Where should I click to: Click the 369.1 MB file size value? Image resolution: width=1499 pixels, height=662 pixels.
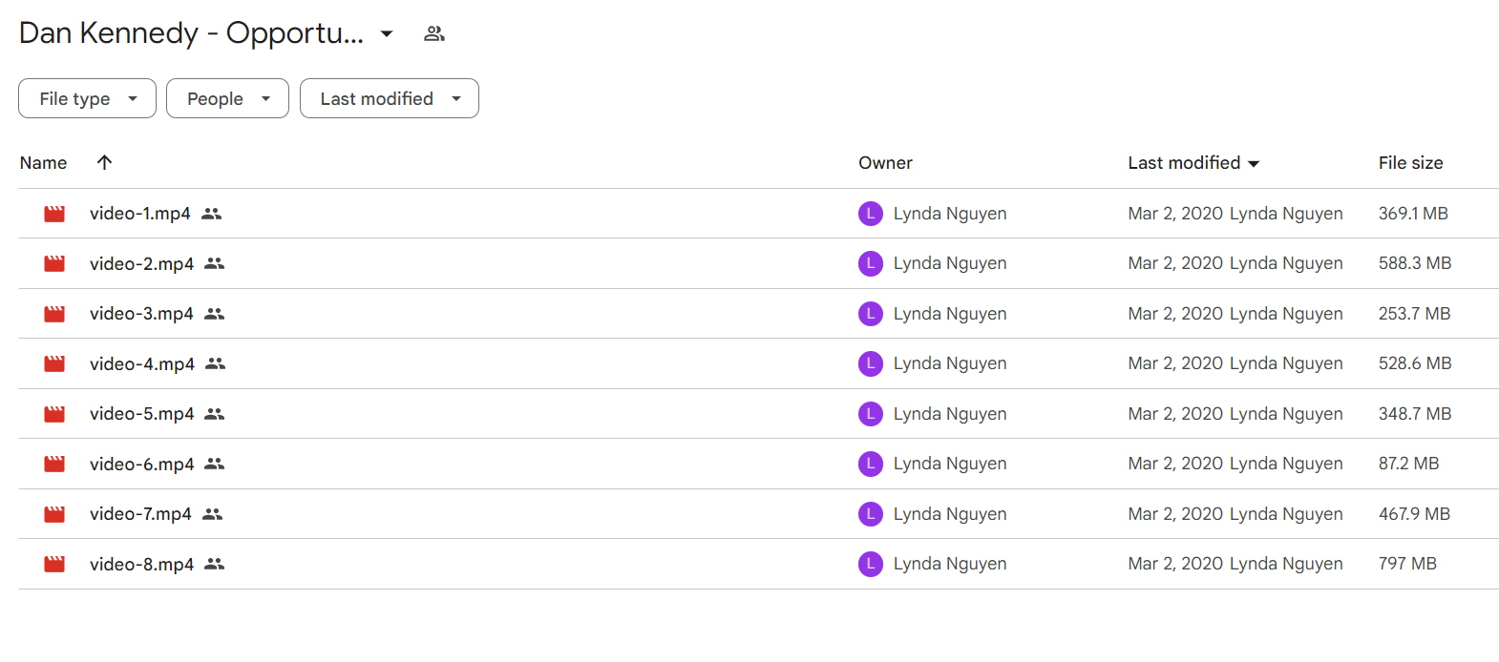click(x=1413, y=214)
